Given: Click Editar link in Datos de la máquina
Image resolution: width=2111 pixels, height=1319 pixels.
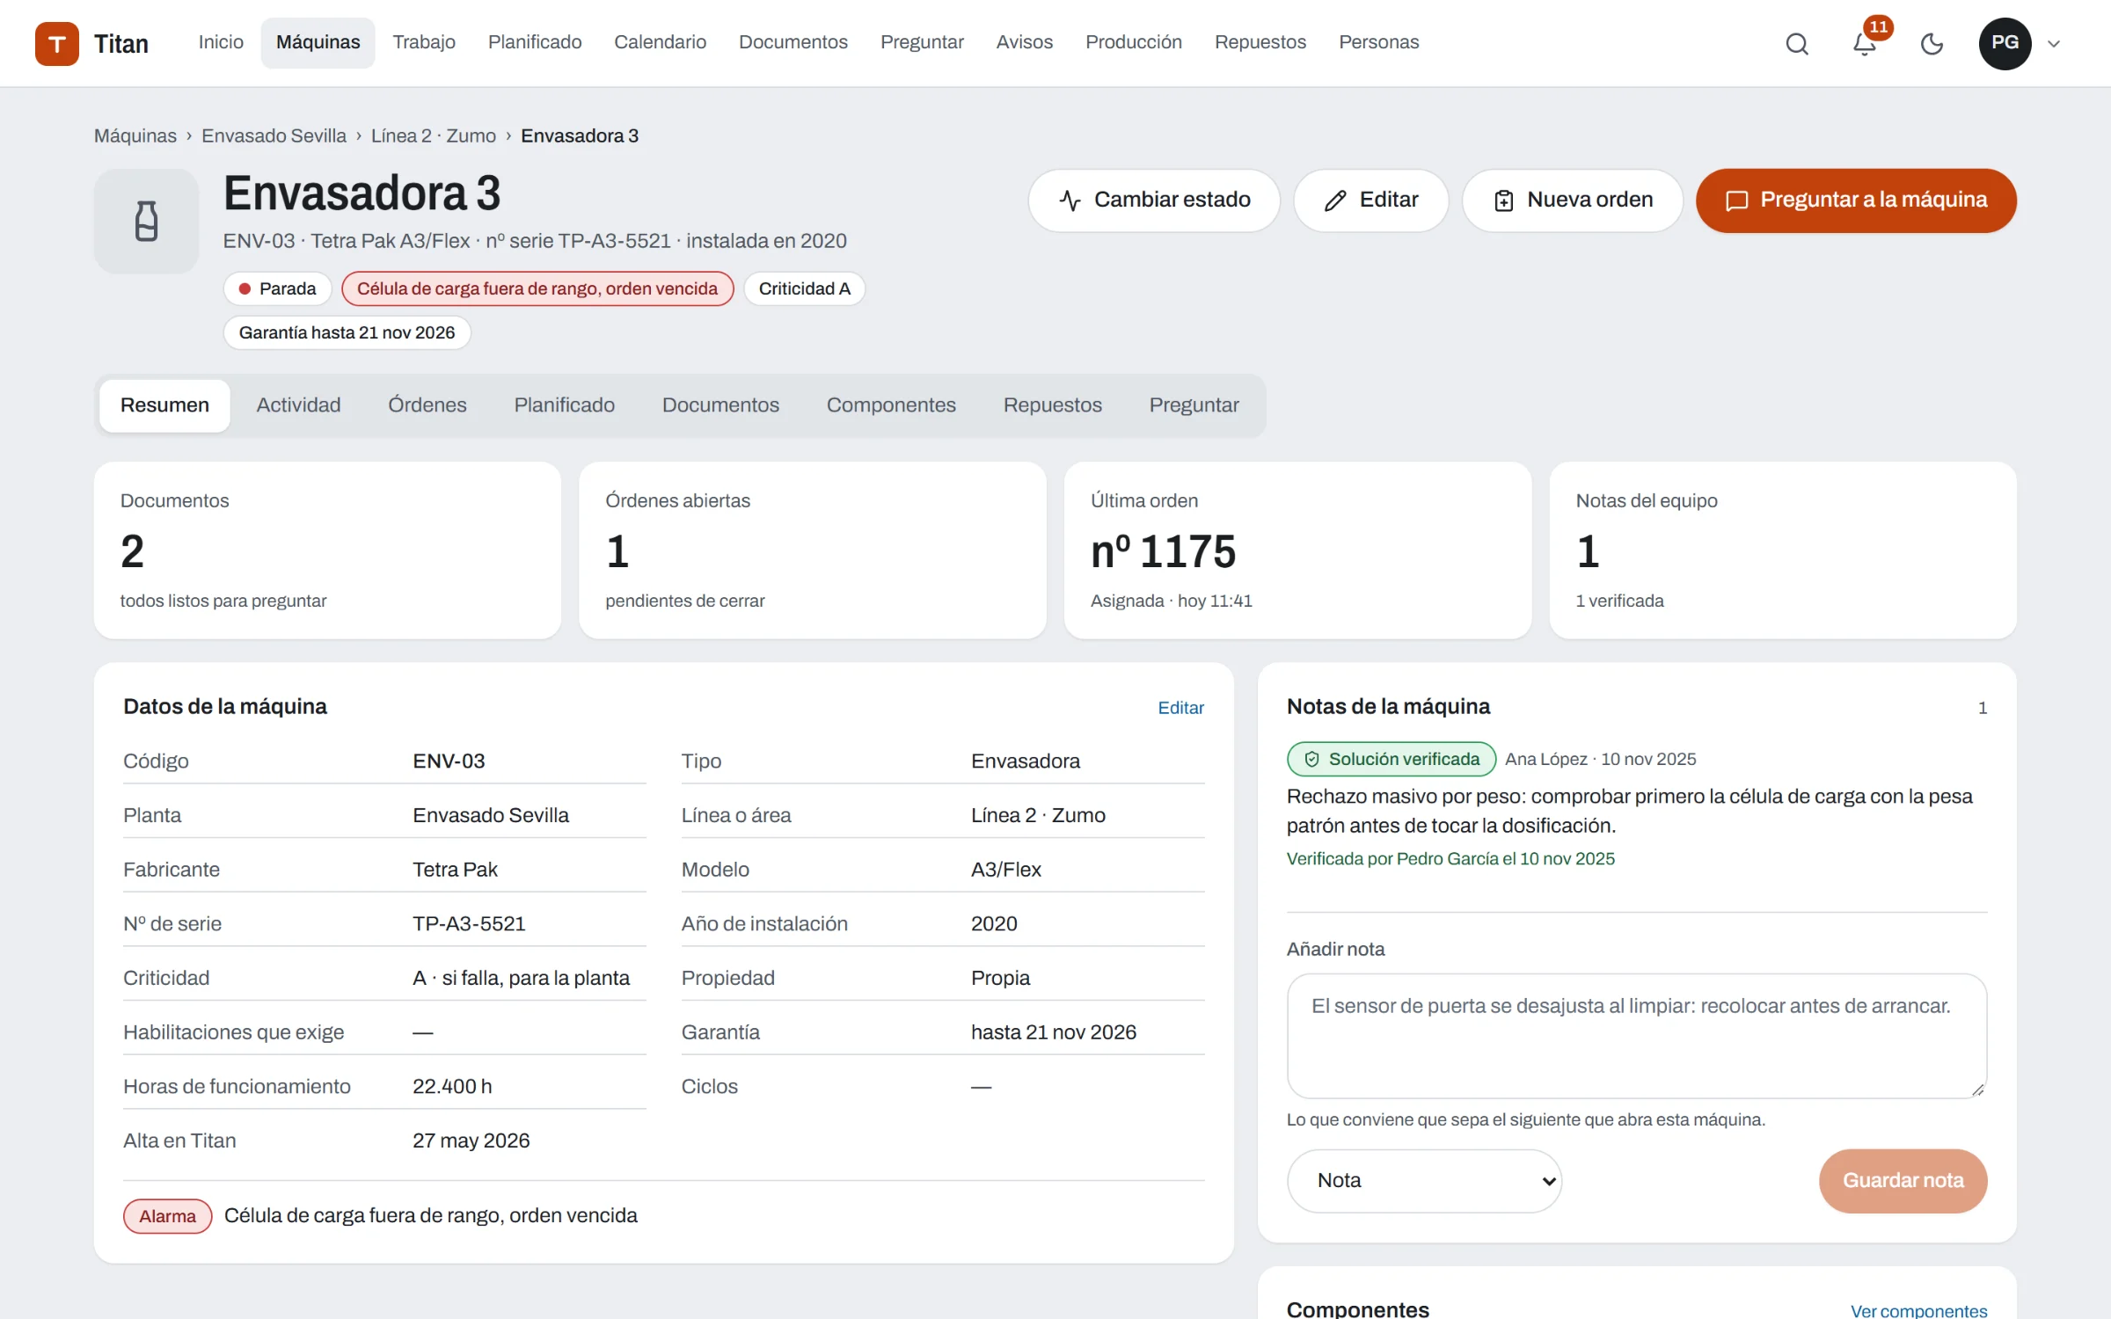Looking at the screenshot, I should [1180, 708].
